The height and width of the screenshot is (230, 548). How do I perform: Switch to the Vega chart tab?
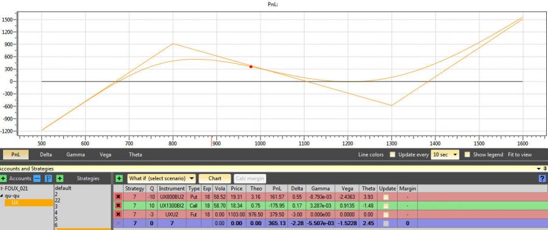tap(105, 155)
